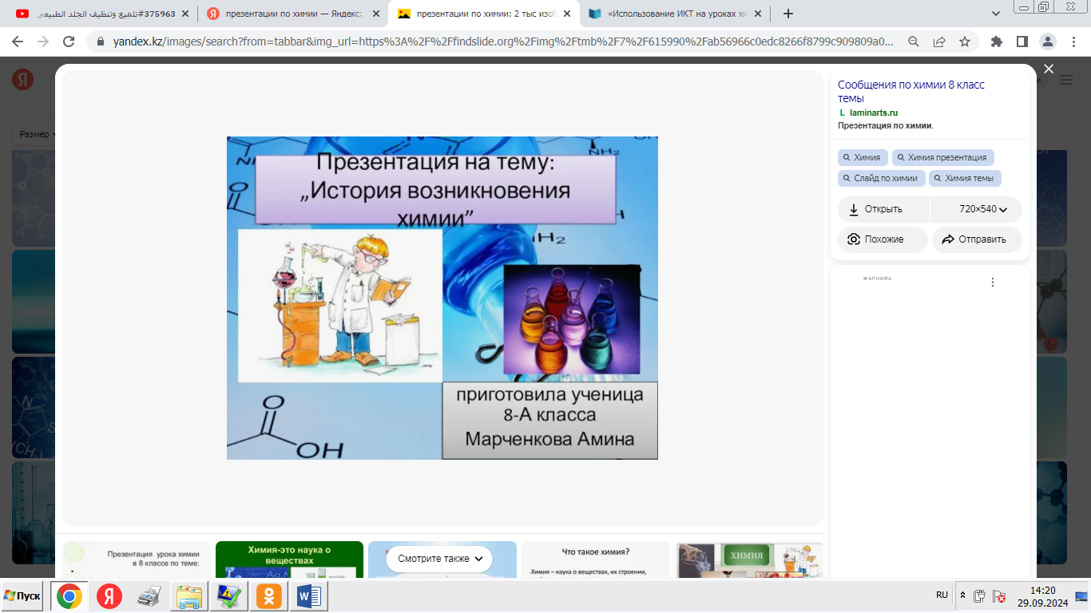Show the Chrome side panel
1091x613 pixels.
[1022, 42]
